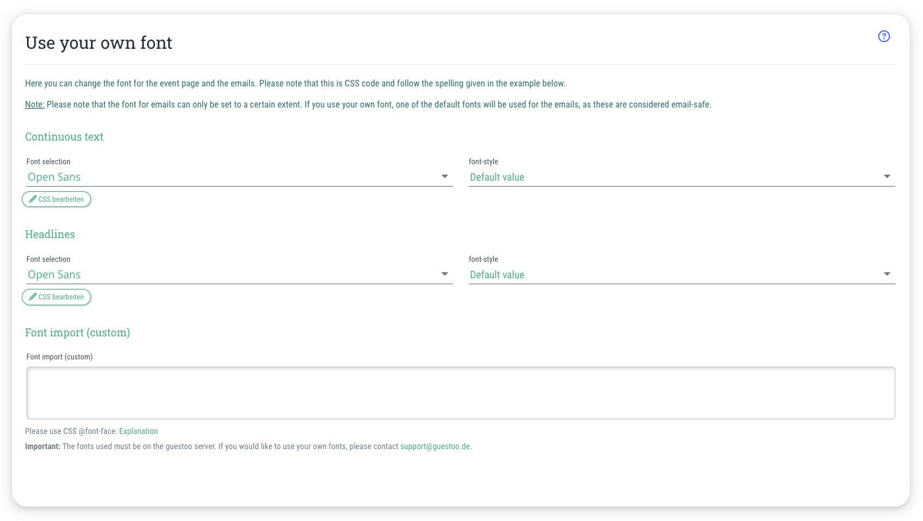The height and width of the screenshot is (521, 923).
Task: Click the 'Use your own font' heading
Action: [x=99, y=43]
